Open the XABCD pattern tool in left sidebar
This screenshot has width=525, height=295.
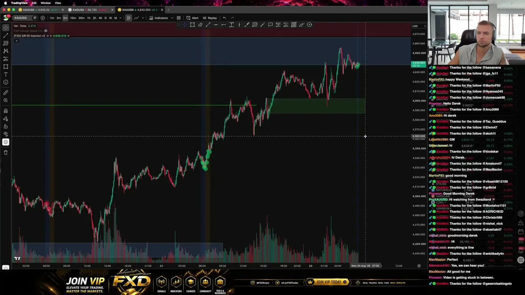[6, 51]
